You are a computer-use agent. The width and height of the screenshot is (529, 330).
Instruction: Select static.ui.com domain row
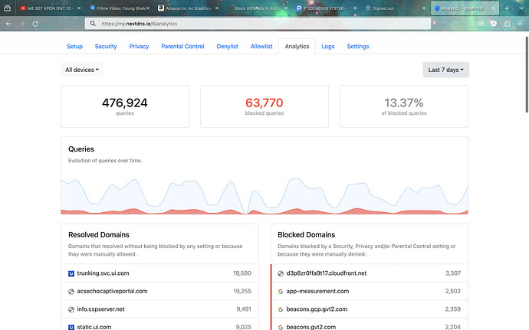click(x=160, y=325)
